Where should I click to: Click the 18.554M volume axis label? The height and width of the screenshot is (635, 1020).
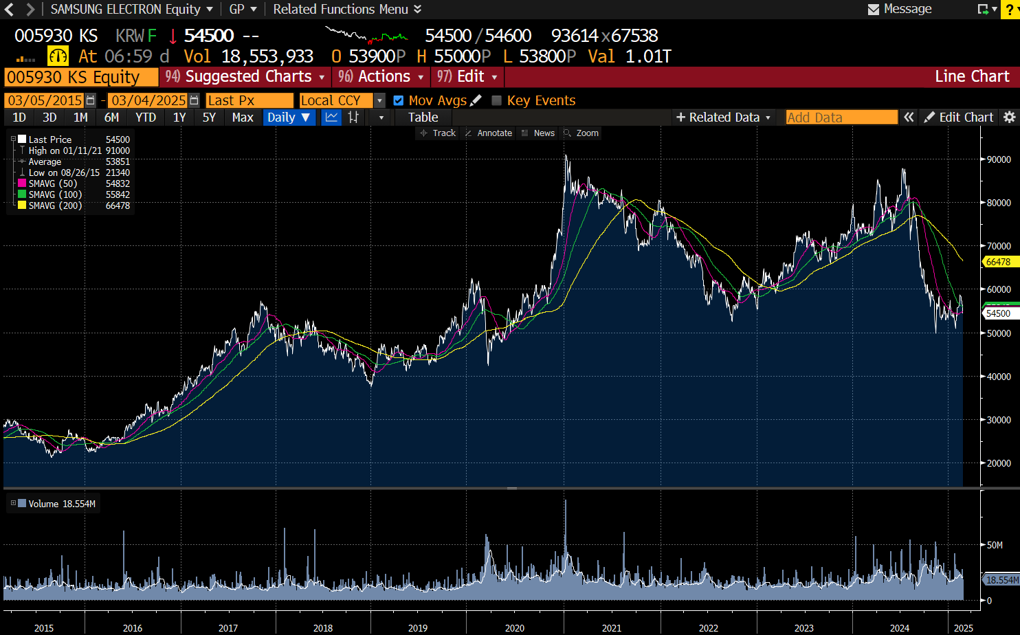pos(1001,580)
